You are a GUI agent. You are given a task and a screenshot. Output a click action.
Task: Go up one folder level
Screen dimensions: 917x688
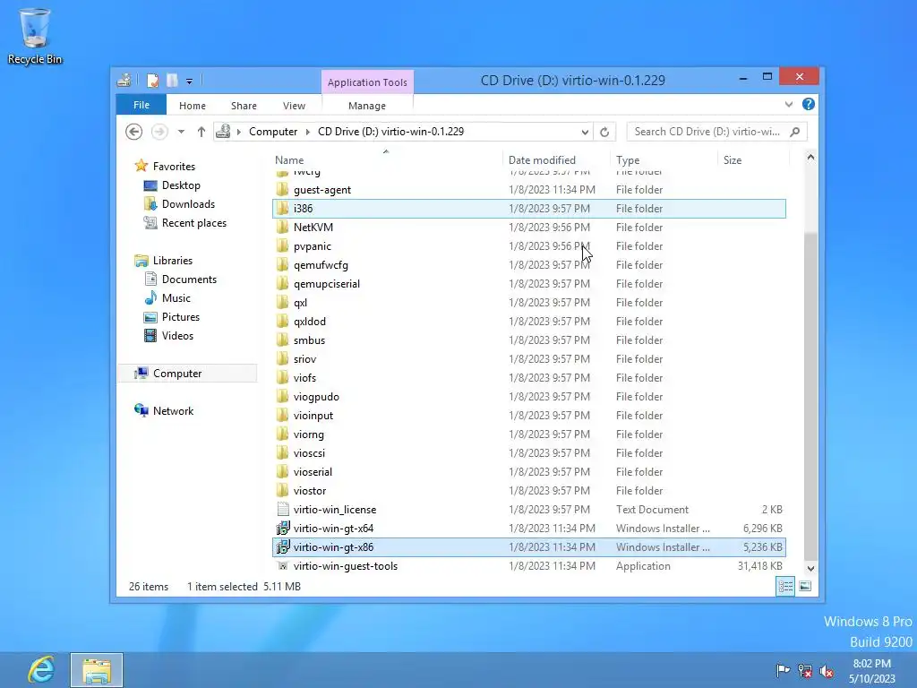tap(201, 133)
